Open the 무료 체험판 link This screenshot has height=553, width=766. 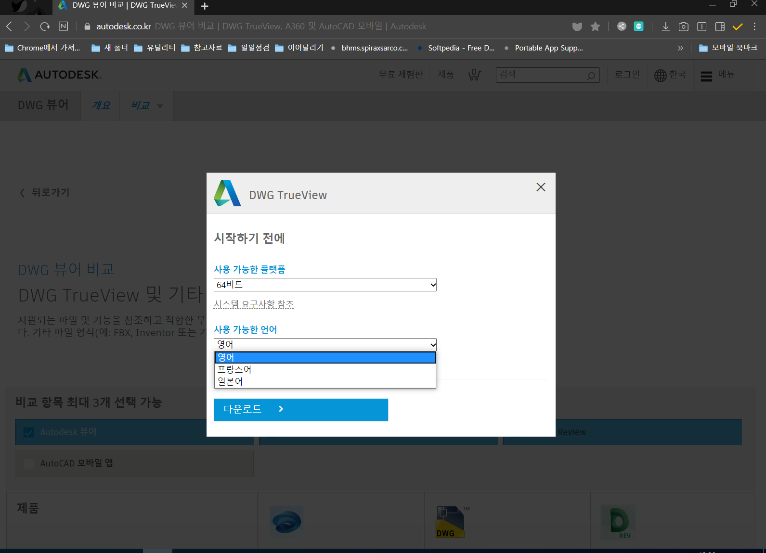401,75
